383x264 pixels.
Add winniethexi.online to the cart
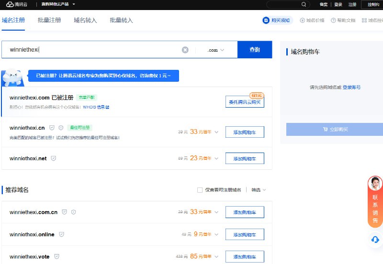pyautogui.click(x=245, y=234)
